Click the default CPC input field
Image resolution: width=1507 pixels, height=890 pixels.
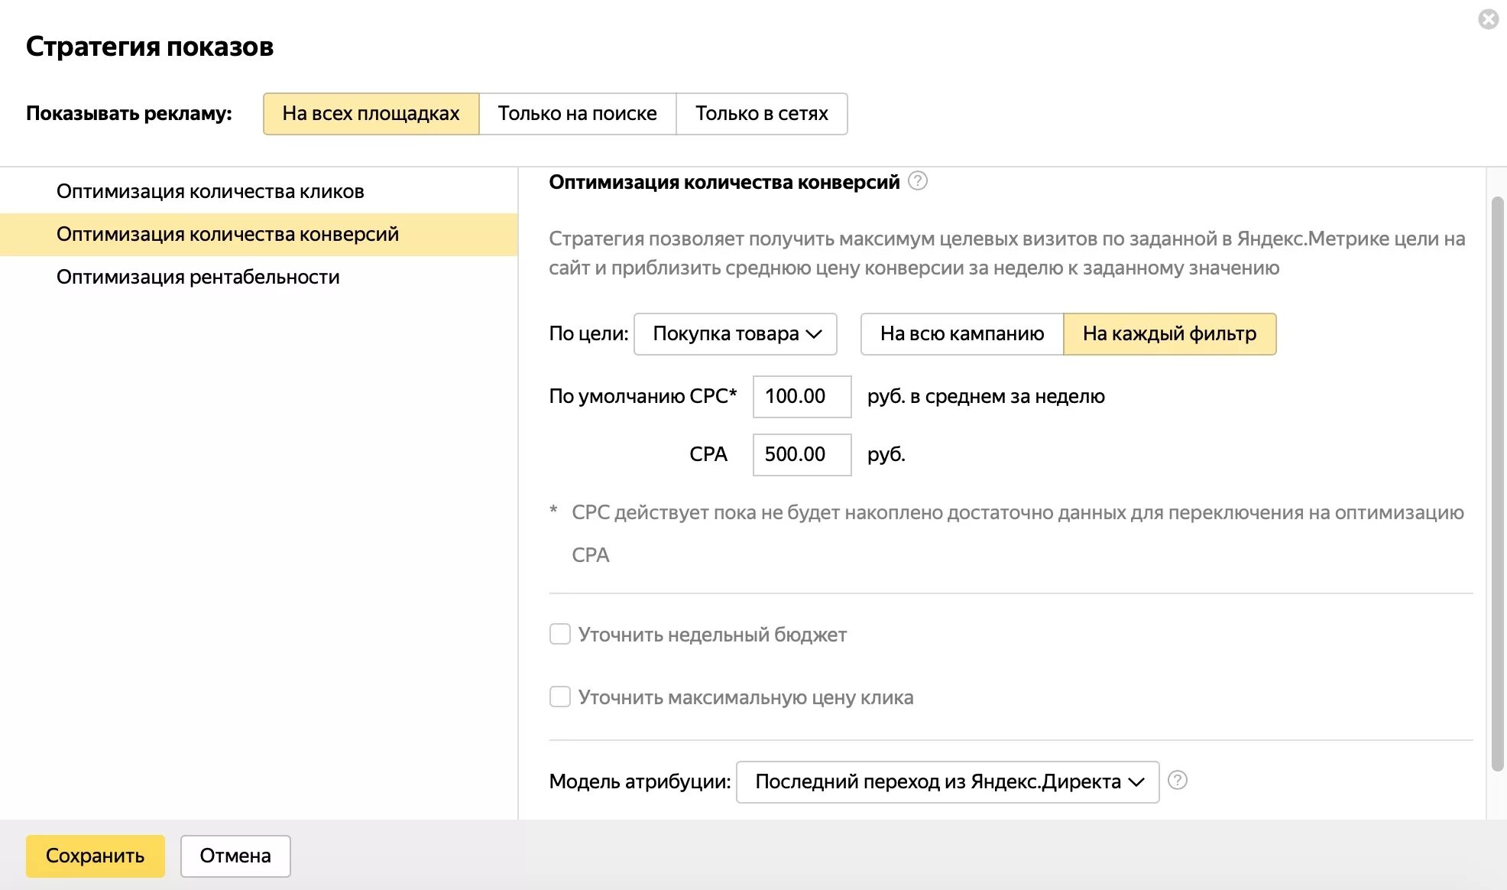pyautogui.click(x=802, y=396)
